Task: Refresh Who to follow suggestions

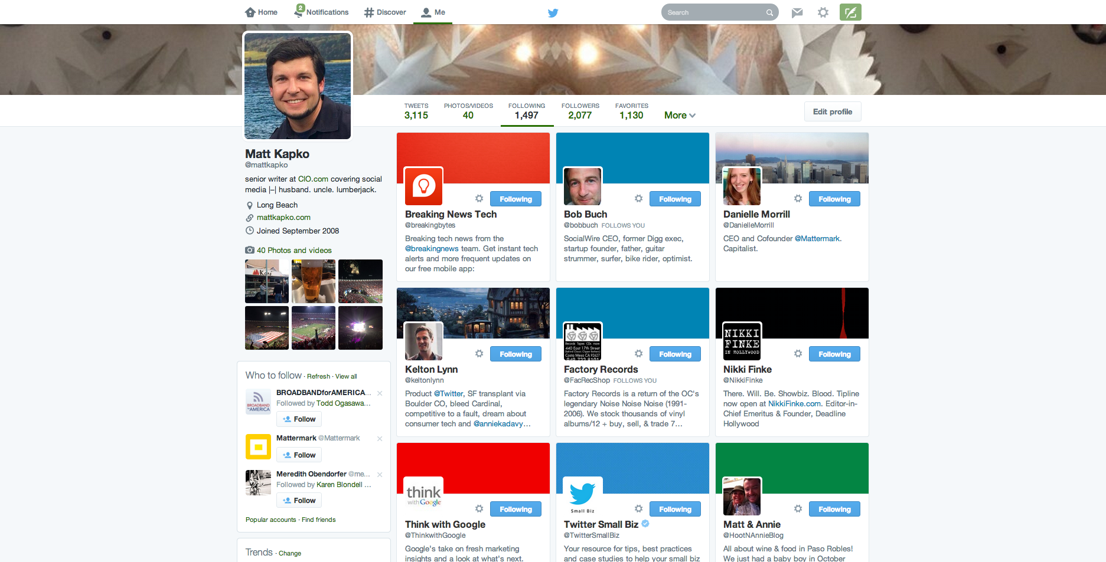Action: tap(318, 376)
